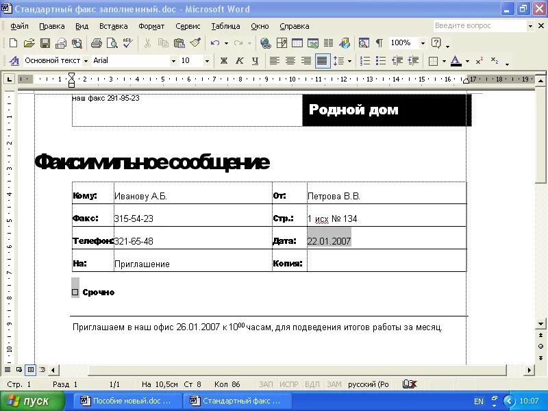Image resolution: width=548 pixels, height=411 pixels.
Task: Click the ЗАМ overtype indicator
Action: coord(334,384)
